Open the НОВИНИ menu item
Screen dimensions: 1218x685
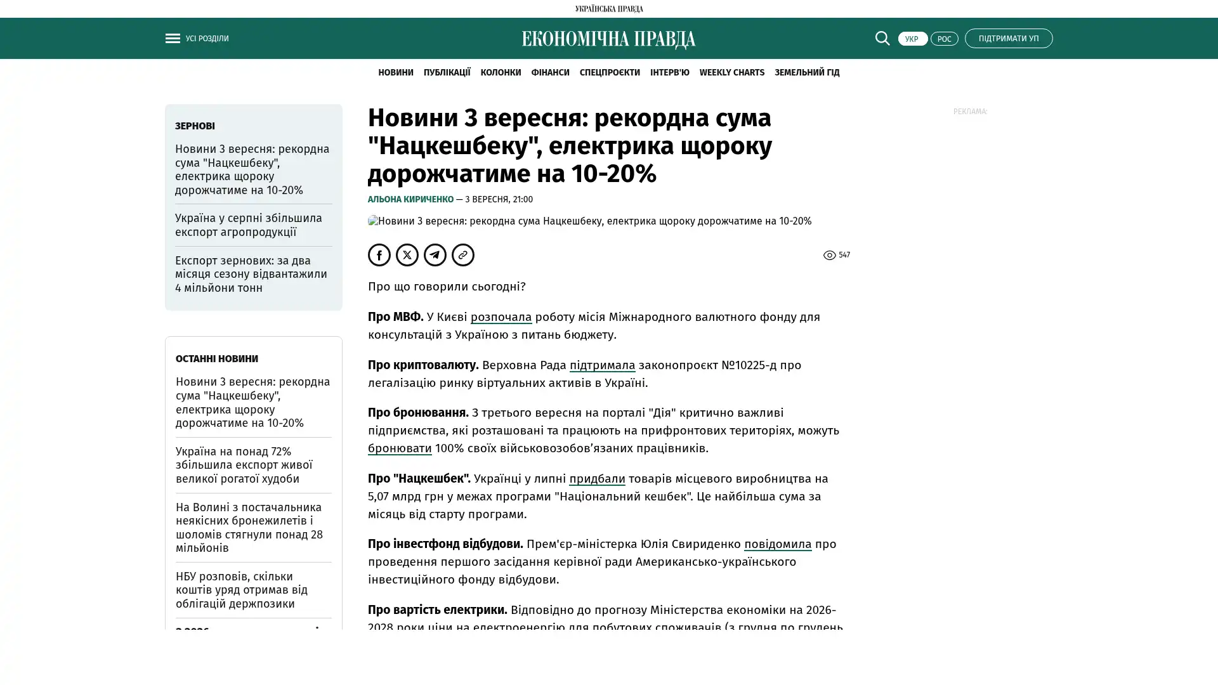pyautogui.click(x=395, y=72)
